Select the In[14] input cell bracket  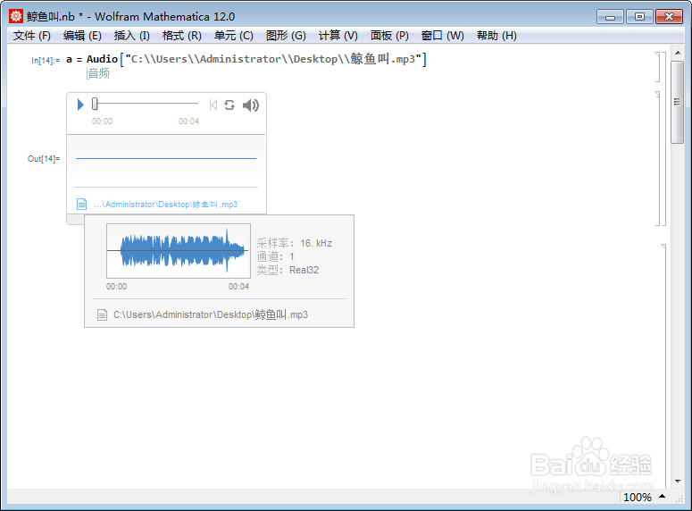click(657, 67)
